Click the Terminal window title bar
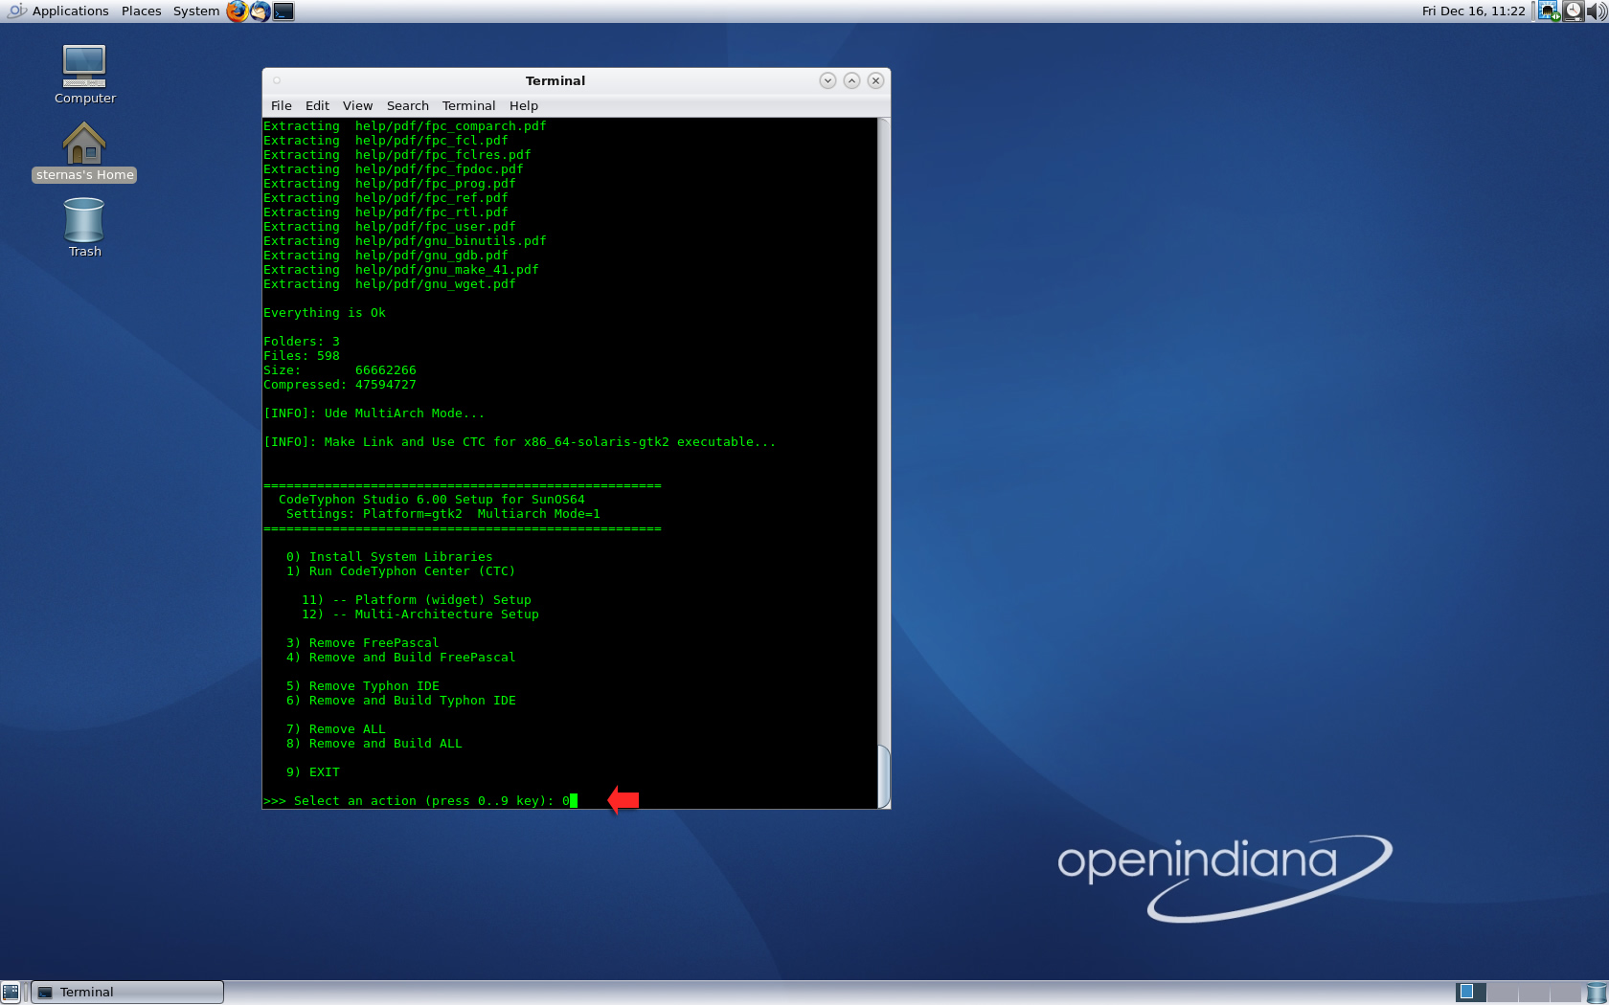Image resolution: width=1609 pixels, height=1005 pixels. [x=555, y=80]
